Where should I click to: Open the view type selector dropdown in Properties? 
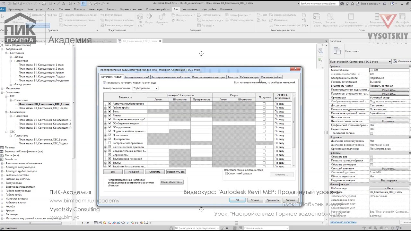click(361, 62)
